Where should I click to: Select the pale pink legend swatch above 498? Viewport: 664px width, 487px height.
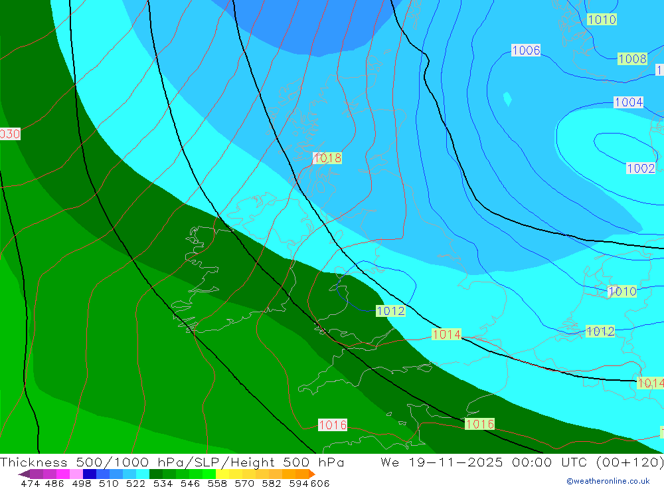[x=76, y=474]
